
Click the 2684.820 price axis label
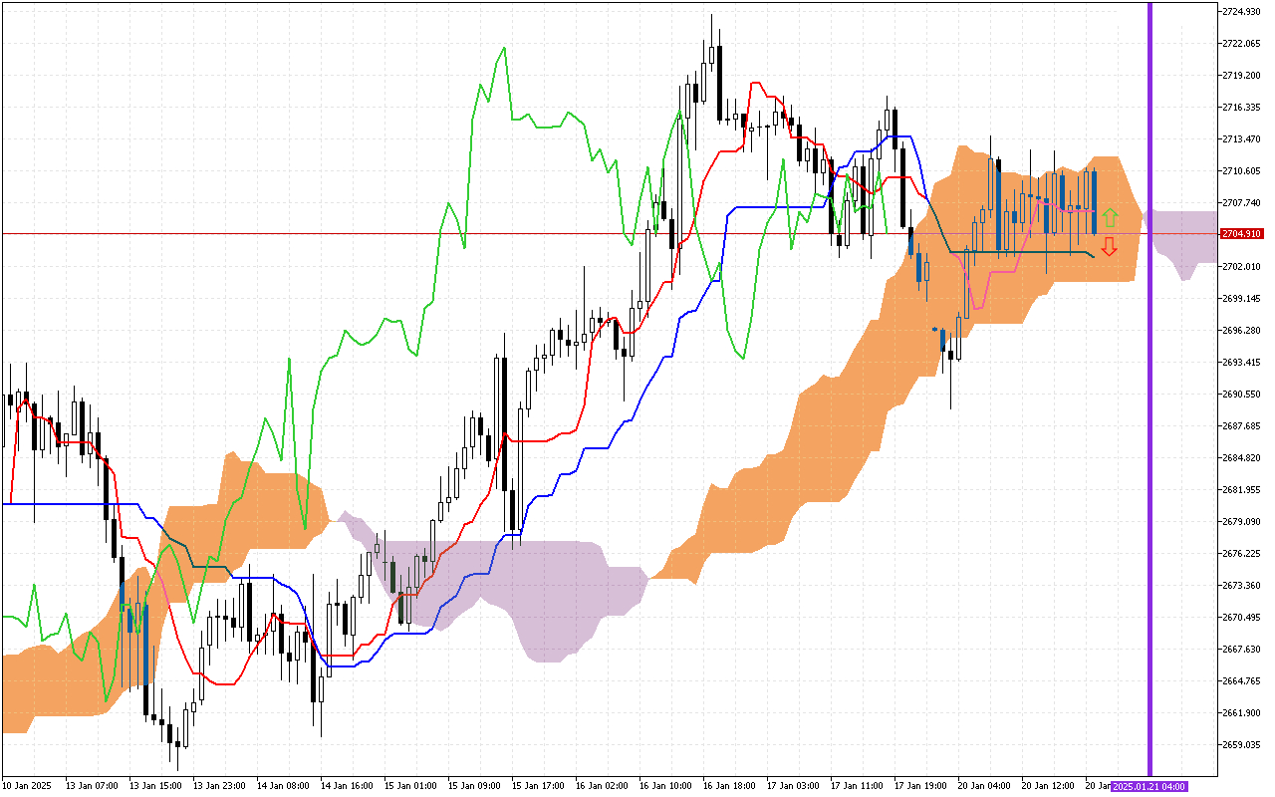pos(1242,458)
